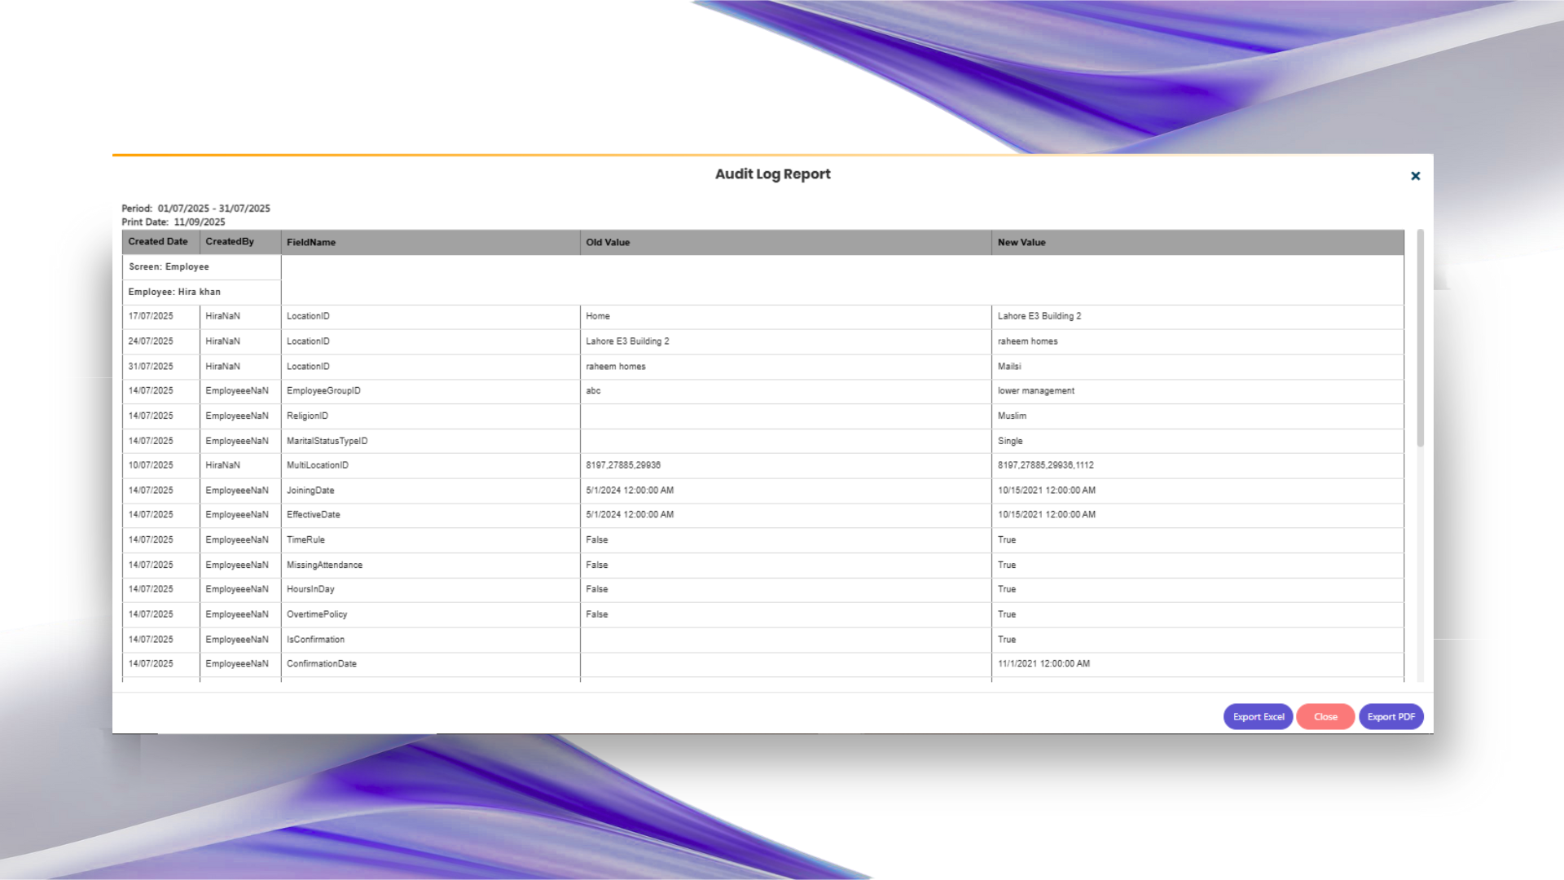Select the Screen: Employee group row
1564x880 pixels.
[169, 267]
